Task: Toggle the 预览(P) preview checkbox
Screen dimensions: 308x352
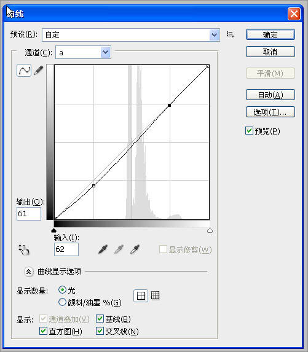Action: tap(249, 131)
